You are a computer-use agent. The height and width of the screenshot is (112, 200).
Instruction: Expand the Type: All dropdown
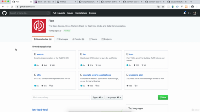98,97
